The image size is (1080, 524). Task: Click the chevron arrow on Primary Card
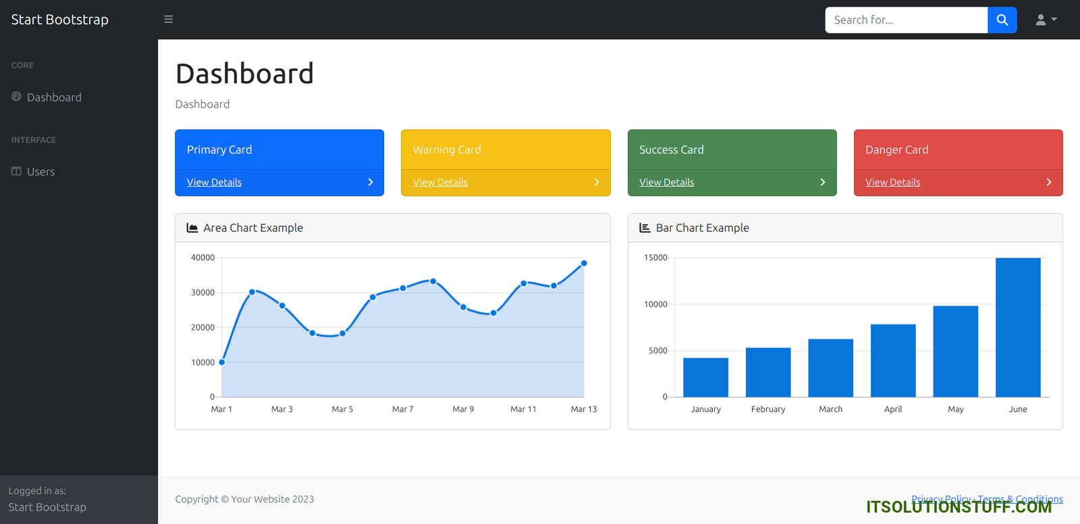tap(370, 182)
